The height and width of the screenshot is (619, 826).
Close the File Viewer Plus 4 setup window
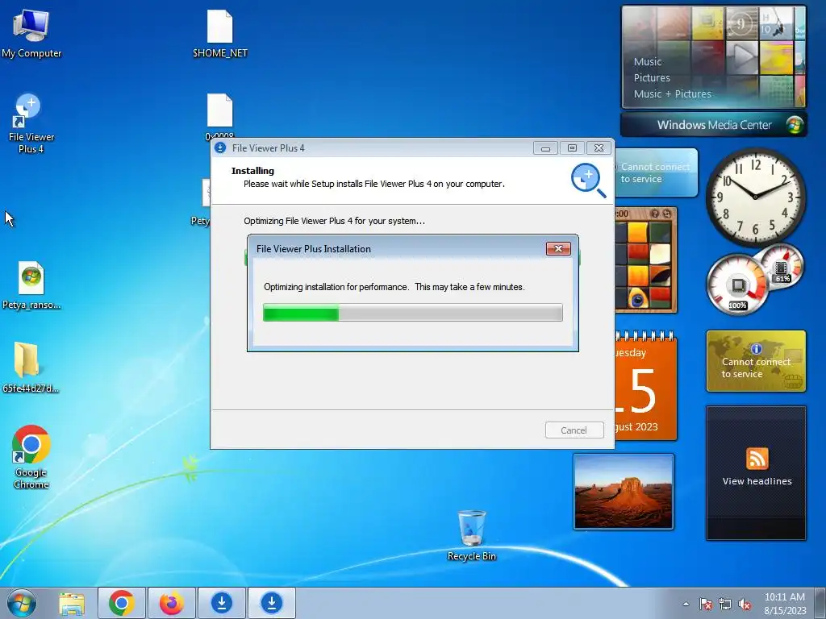[599, 148]
